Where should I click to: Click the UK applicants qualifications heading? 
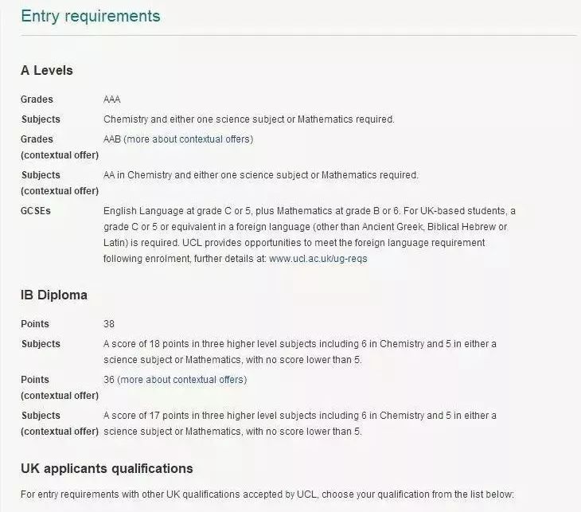pyautogui.click(x=107, y=469)
